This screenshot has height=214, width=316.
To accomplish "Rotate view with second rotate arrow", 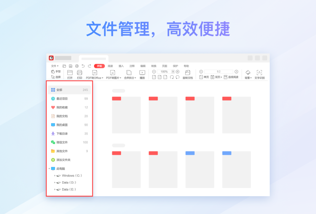I will tap(177, 77).
